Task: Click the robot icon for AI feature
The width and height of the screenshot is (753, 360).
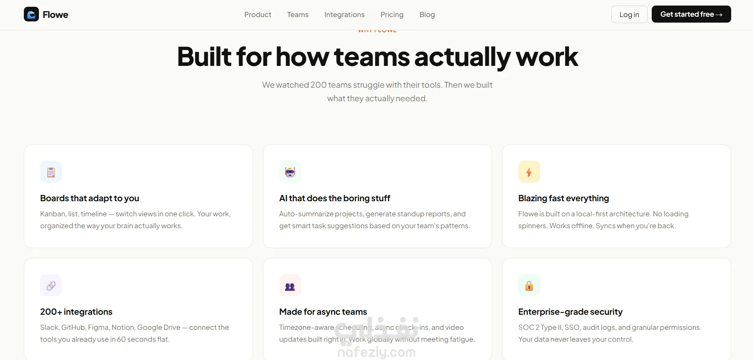Action: [290, 172]
